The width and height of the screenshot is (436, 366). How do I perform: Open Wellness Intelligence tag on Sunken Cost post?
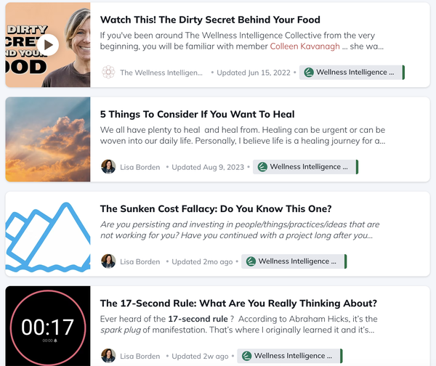(x=294, y=261)
